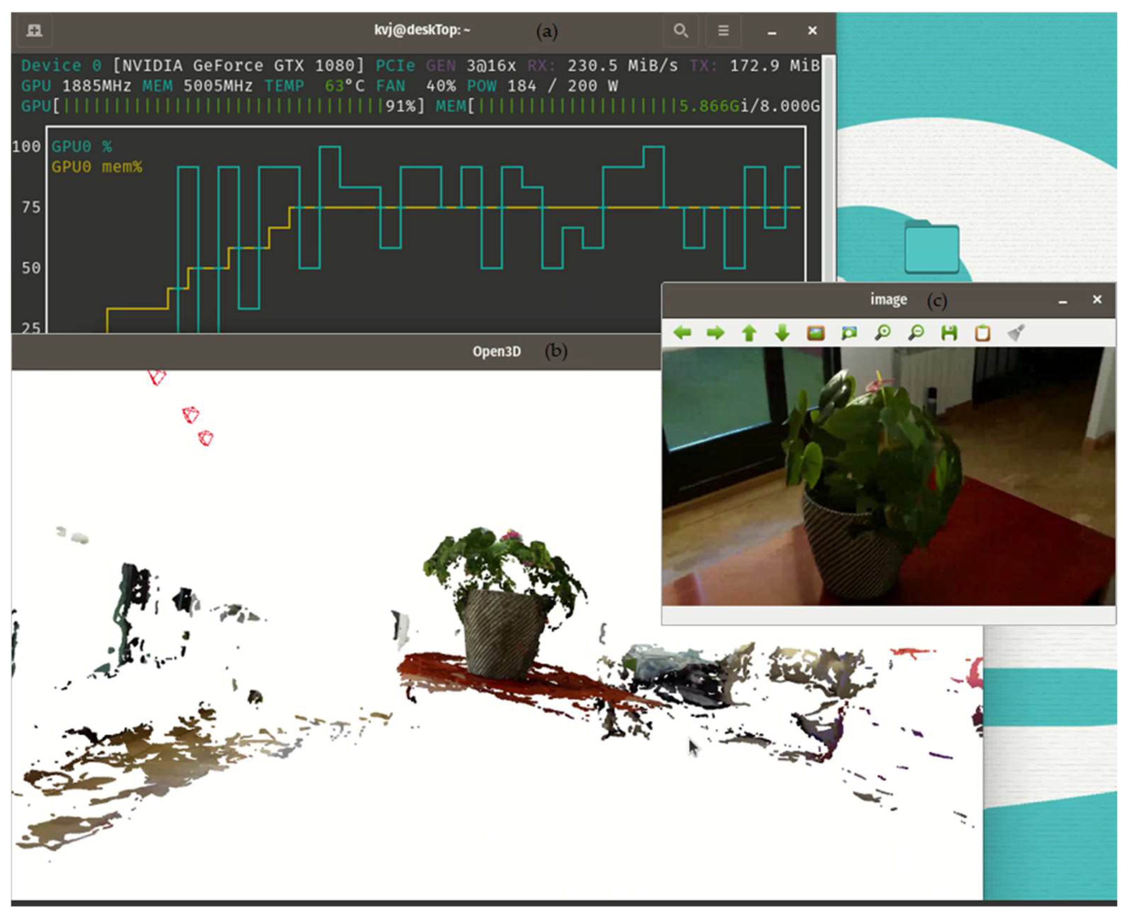
Task: Copy image to clipboard icon
Action: point(983,333)
